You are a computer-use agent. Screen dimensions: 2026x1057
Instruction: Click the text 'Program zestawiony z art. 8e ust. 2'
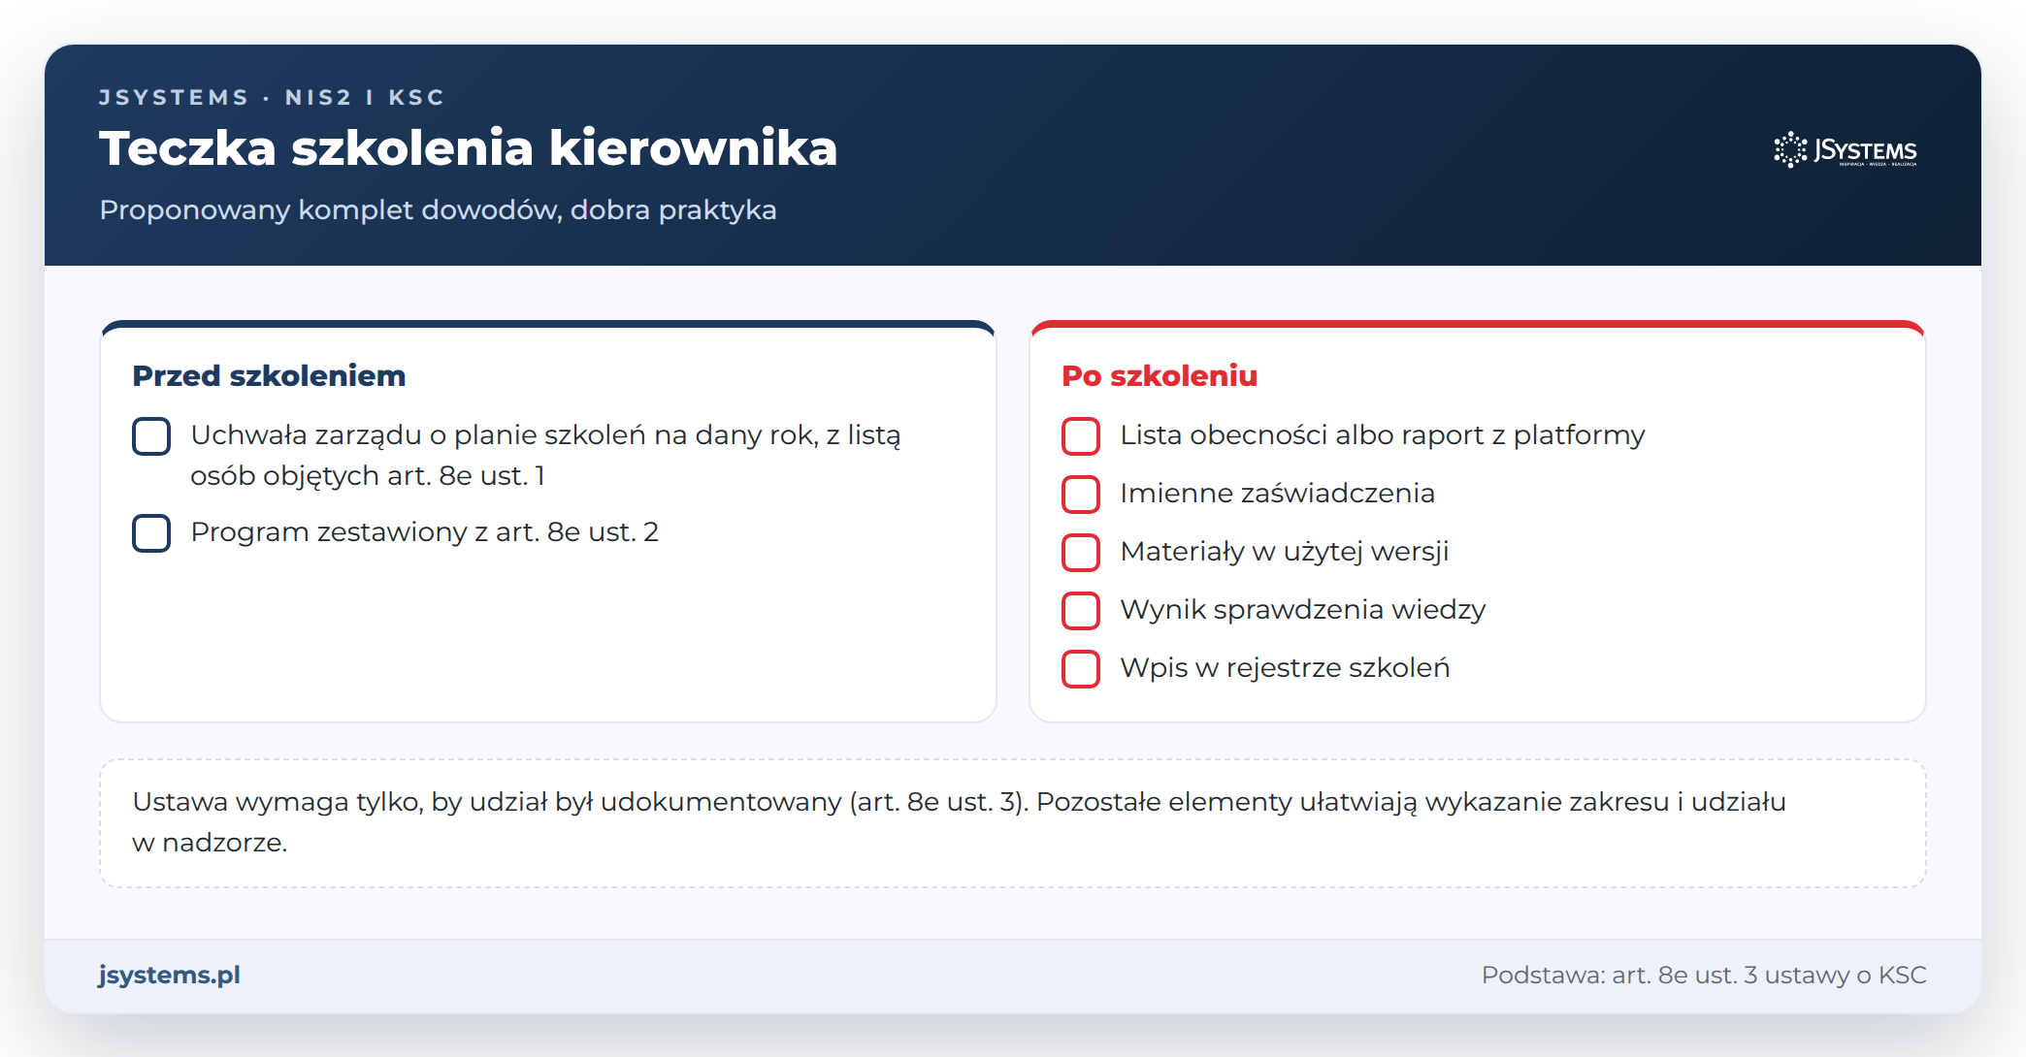(425, 531)
